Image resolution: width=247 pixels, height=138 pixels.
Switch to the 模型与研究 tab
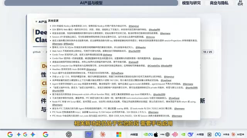(x=191, y=3)
